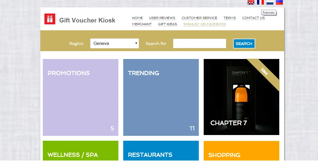318x161 pixels.
Task: Pick the Russian flag language icon
Action: point(279,2)
